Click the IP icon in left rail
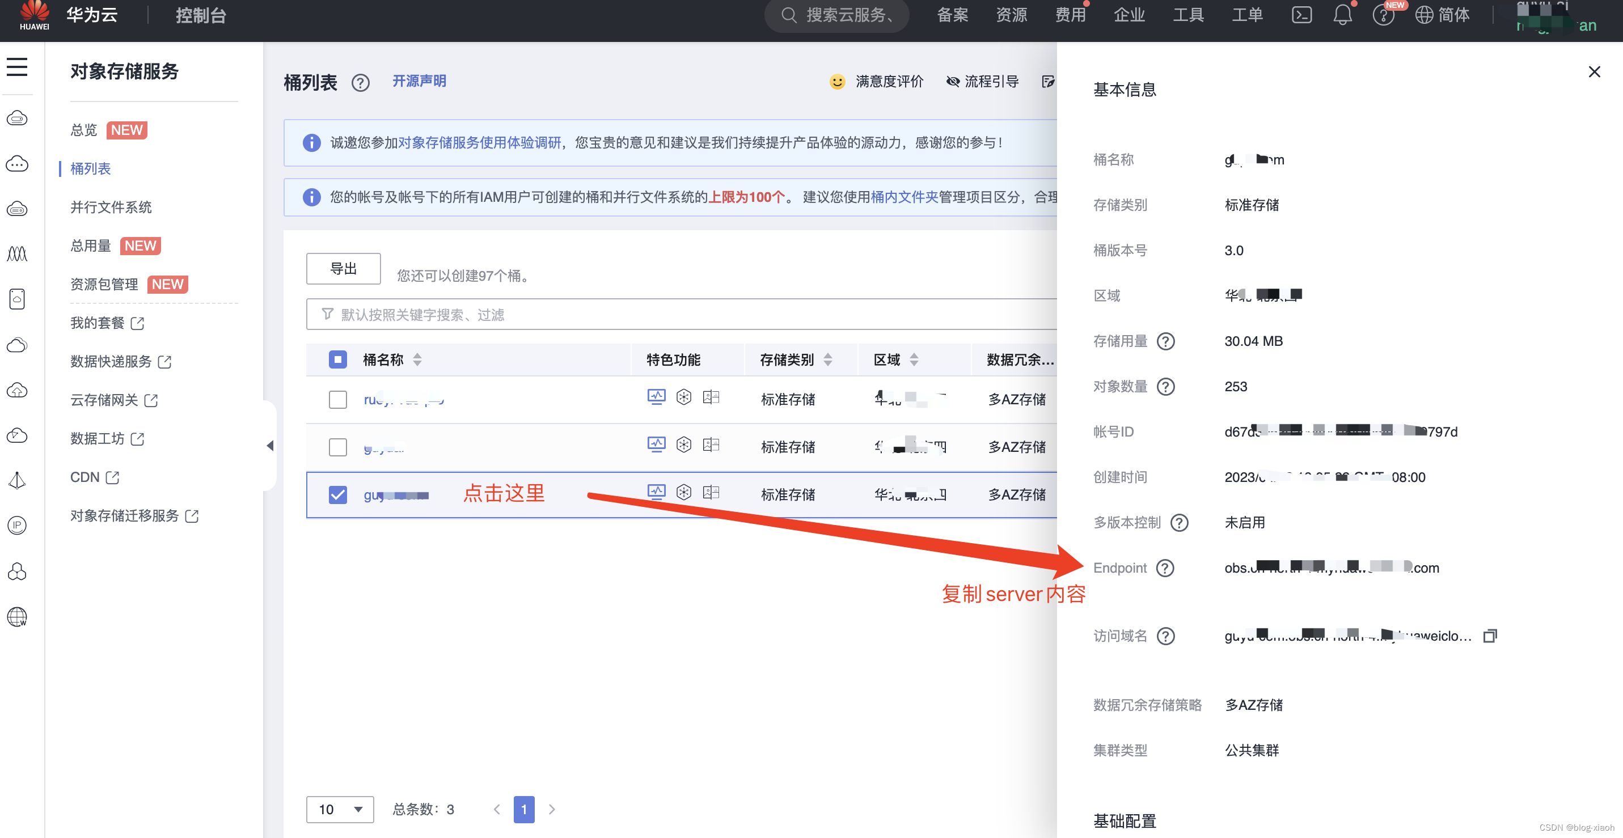The width and height of the screenshot is (1623, 838). (x=17, y=526)
